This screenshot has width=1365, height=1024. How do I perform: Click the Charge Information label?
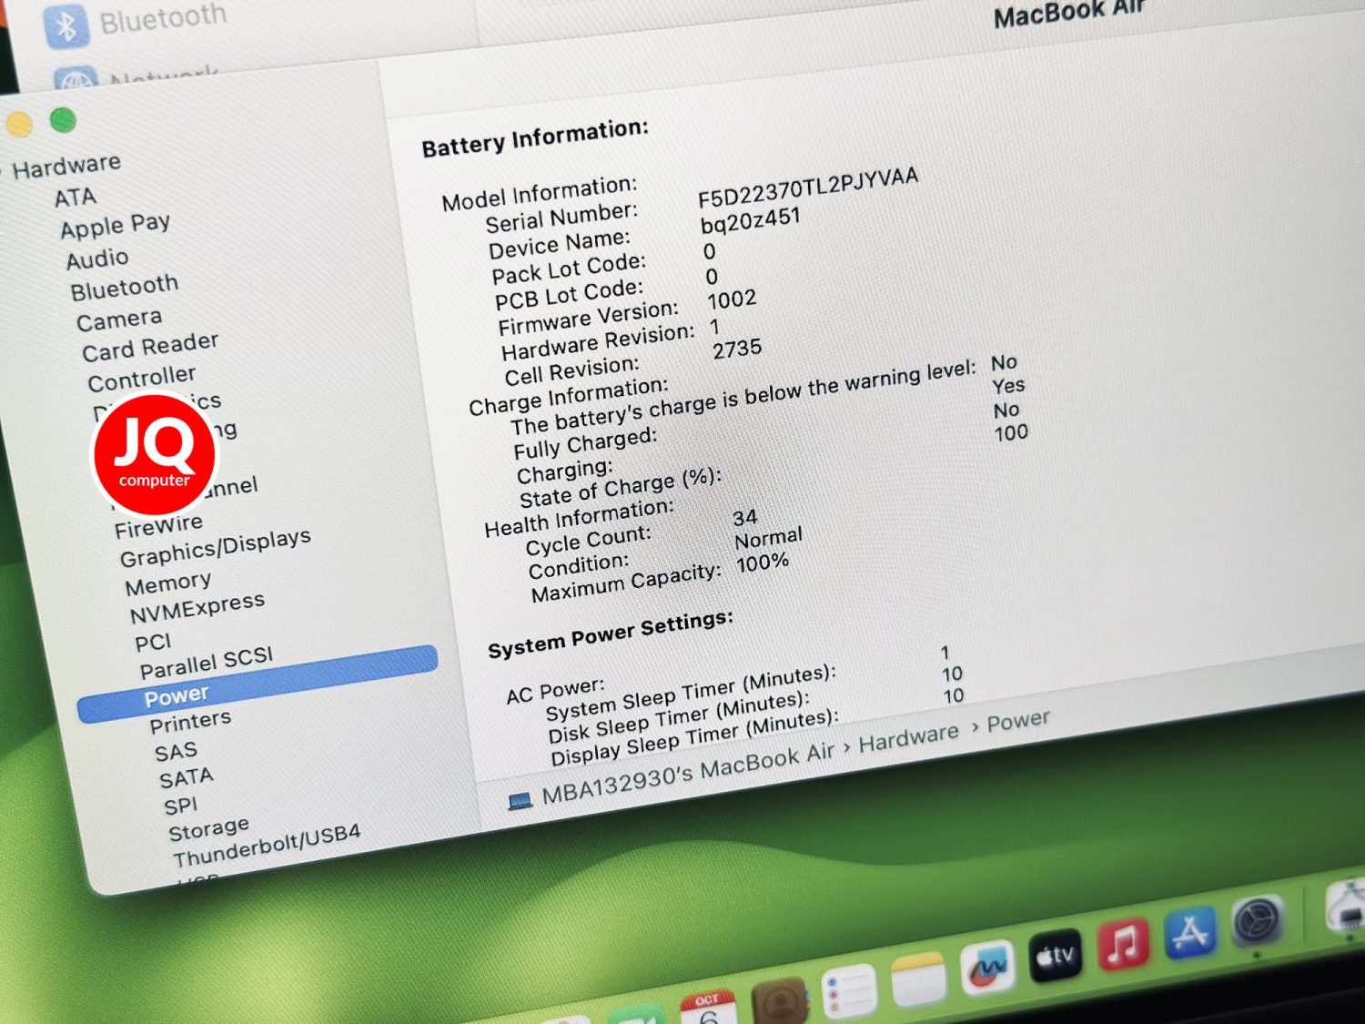tap(569, 397)
